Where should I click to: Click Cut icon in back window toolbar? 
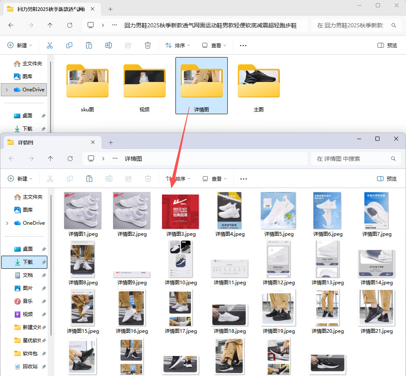50,46
